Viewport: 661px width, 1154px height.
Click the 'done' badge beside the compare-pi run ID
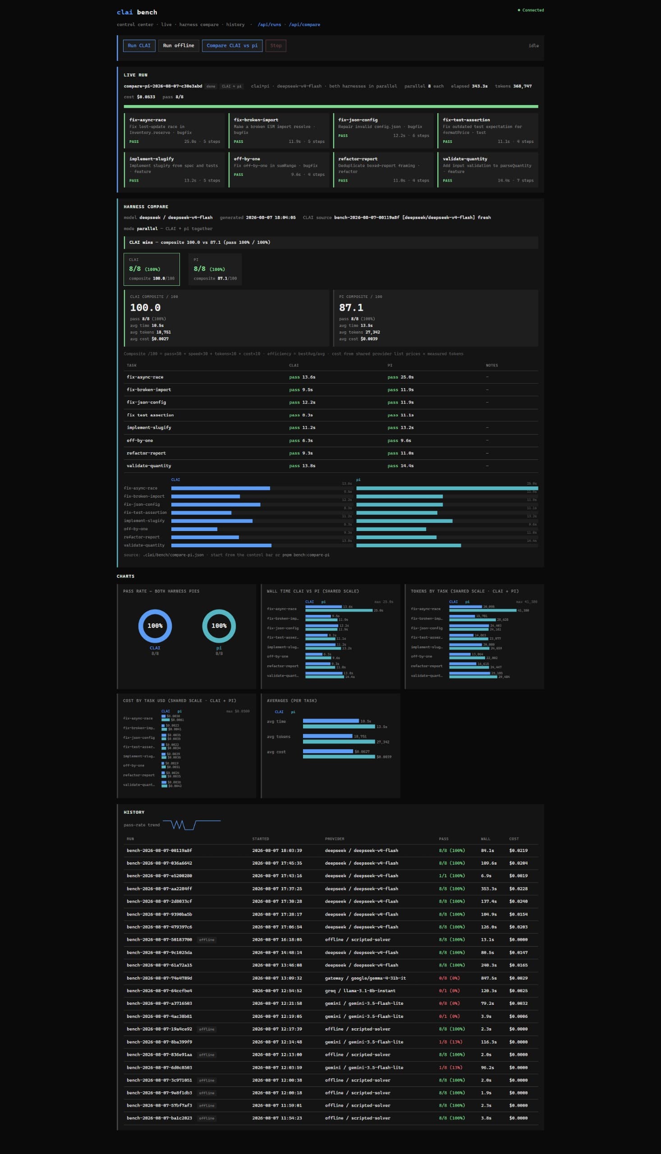point(211,86)
